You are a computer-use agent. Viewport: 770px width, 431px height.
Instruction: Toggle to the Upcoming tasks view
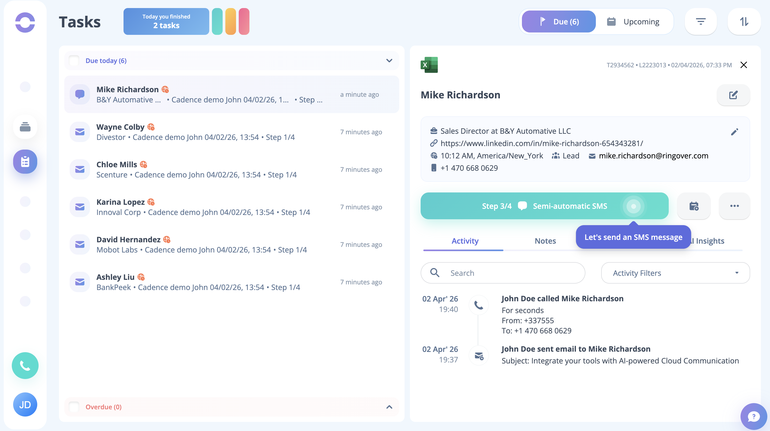634,21
